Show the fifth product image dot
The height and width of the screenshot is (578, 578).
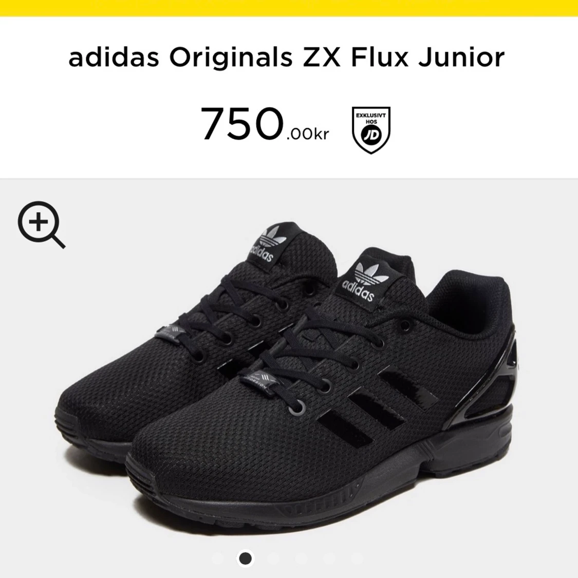[x=329, y=558]
